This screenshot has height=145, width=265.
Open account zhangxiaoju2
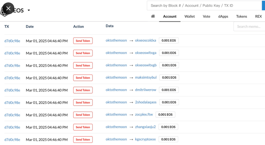coord(145,127)
